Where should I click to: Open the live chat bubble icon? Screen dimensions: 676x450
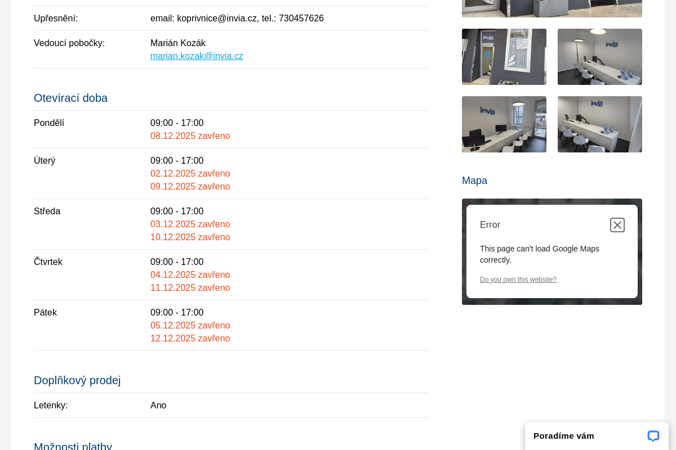pyautogui.click(x=653, y=436)
